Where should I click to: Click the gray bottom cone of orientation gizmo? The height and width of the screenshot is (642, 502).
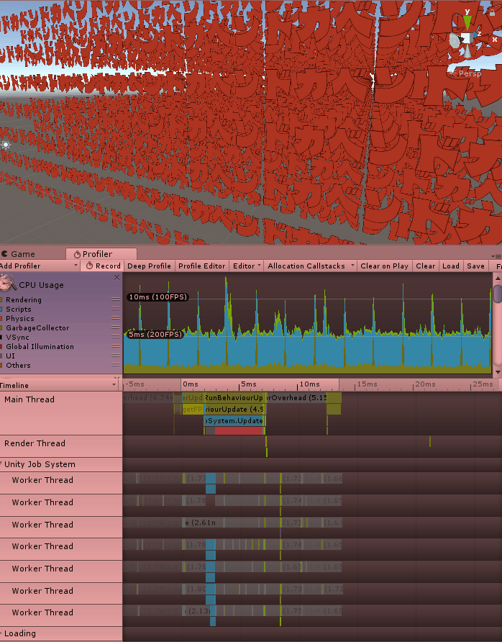(467, 52)
